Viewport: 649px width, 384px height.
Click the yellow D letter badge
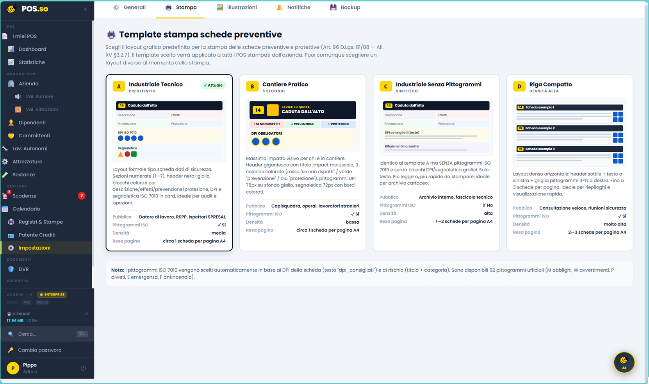click(519, 86)
